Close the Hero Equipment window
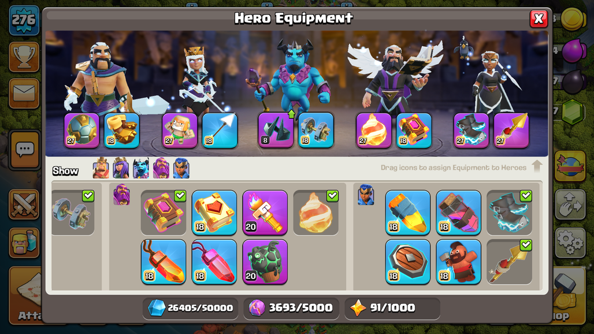Screen dimensions: 594x334 tap(539, 18)
